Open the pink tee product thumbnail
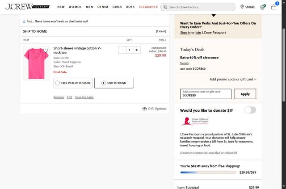 (36, 63)
